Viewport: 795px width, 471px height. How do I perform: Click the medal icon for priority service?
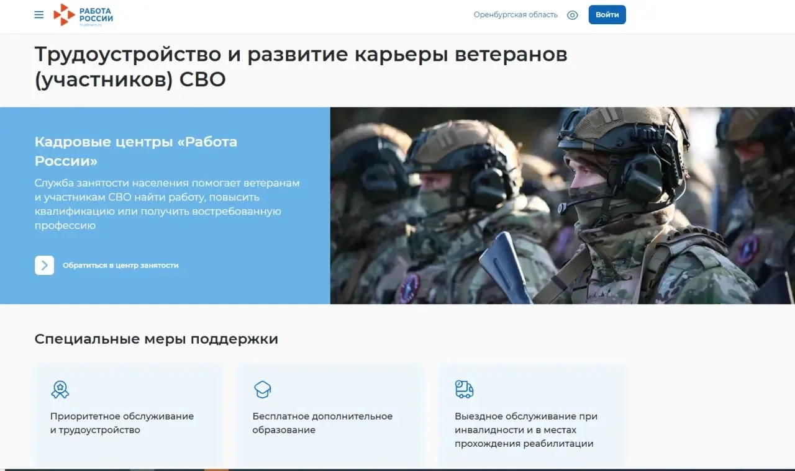[60, 389]
